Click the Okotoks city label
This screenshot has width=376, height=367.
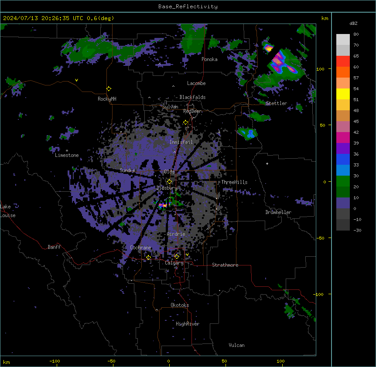coord(180,305)
